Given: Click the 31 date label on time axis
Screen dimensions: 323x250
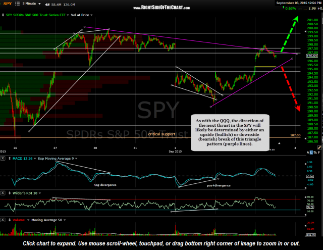Looking at the screenshot, I should (x=135, y=148).
